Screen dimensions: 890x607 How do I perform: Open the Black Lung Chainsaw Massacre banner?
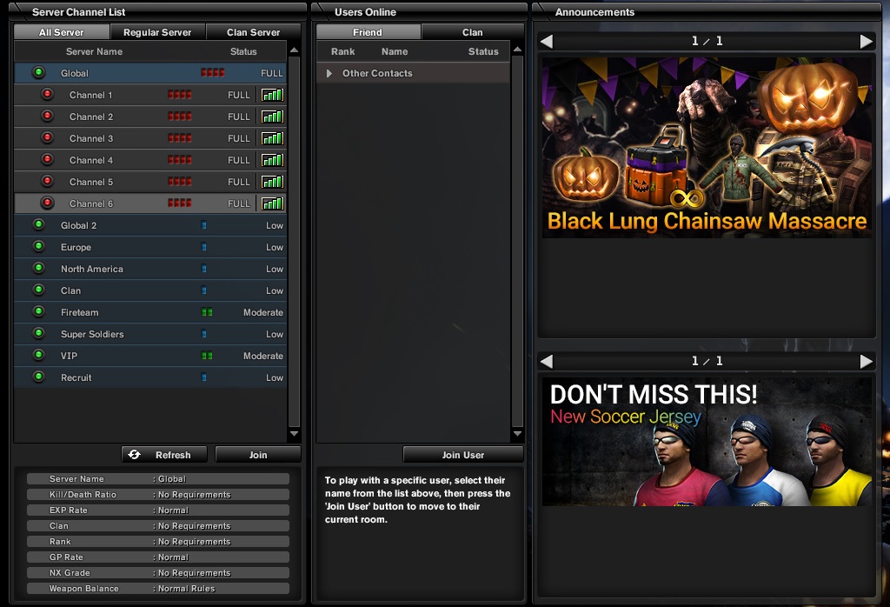click(707, 148)
